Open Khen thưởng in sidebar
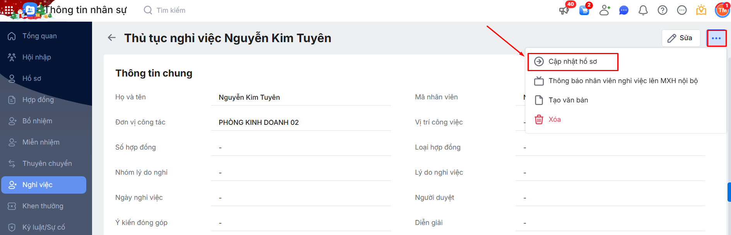Viewport: 731px width, 235px height. tap(43, 206)
